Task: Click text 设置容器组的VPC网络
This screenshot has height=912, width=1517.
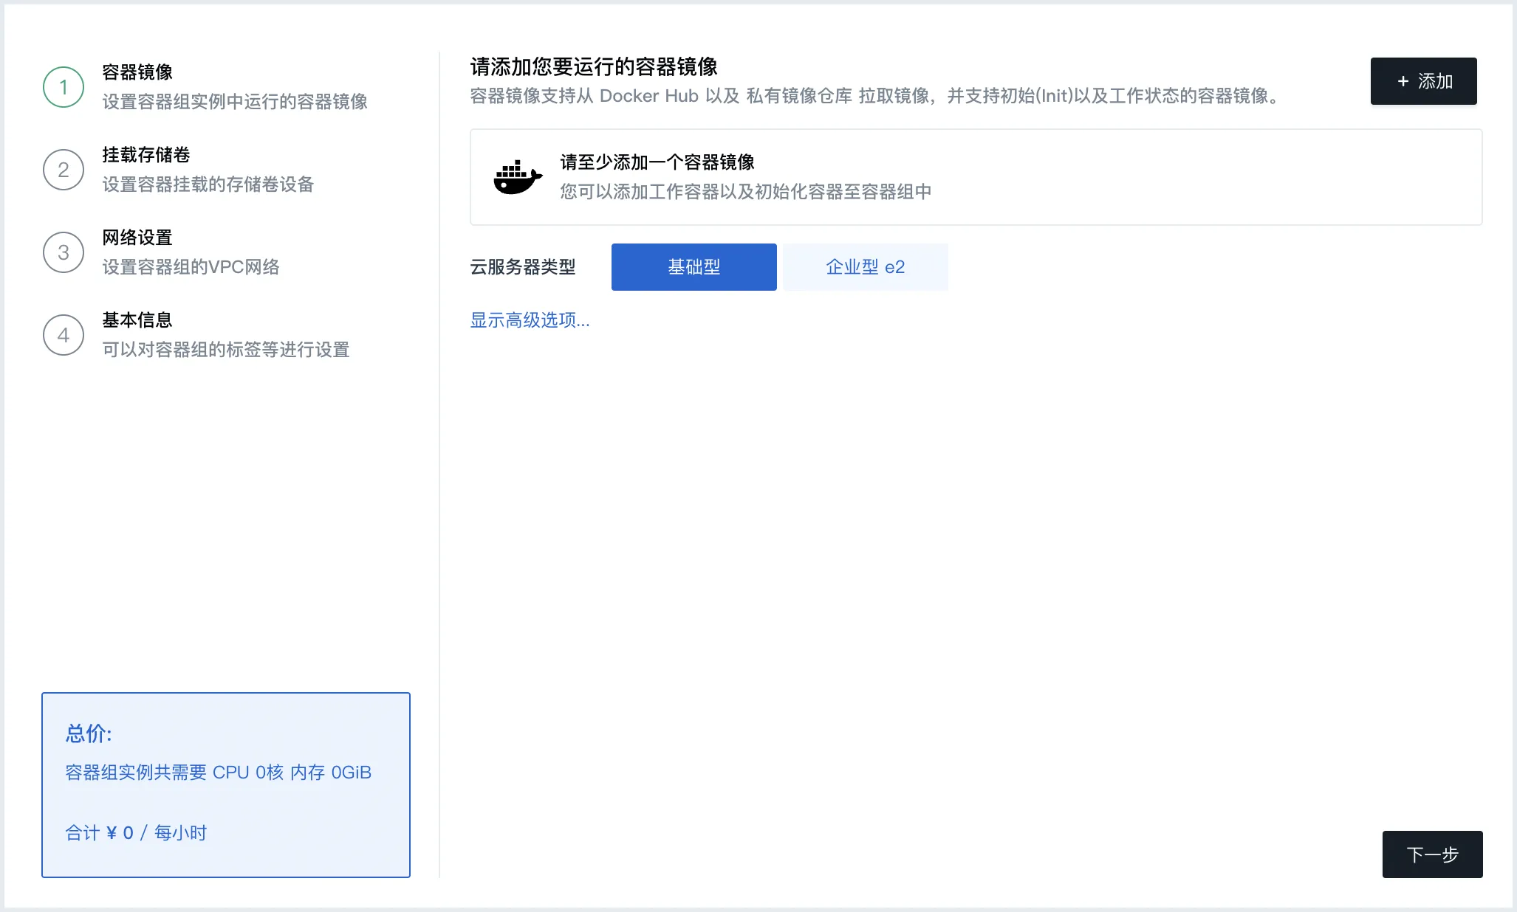Action: click(191, 267)
